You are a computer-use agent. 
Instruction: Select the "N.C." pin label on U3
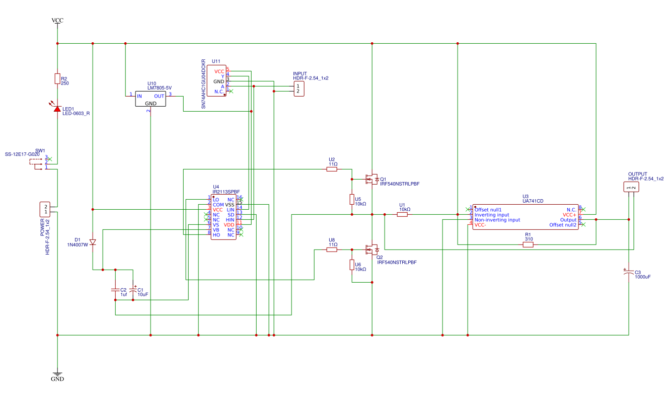[x=571, y=210]
